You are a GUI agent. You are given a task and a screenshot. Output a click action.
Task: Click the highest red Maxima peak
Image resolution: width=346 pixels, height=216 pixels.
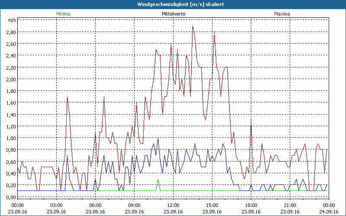pos(192,26)
